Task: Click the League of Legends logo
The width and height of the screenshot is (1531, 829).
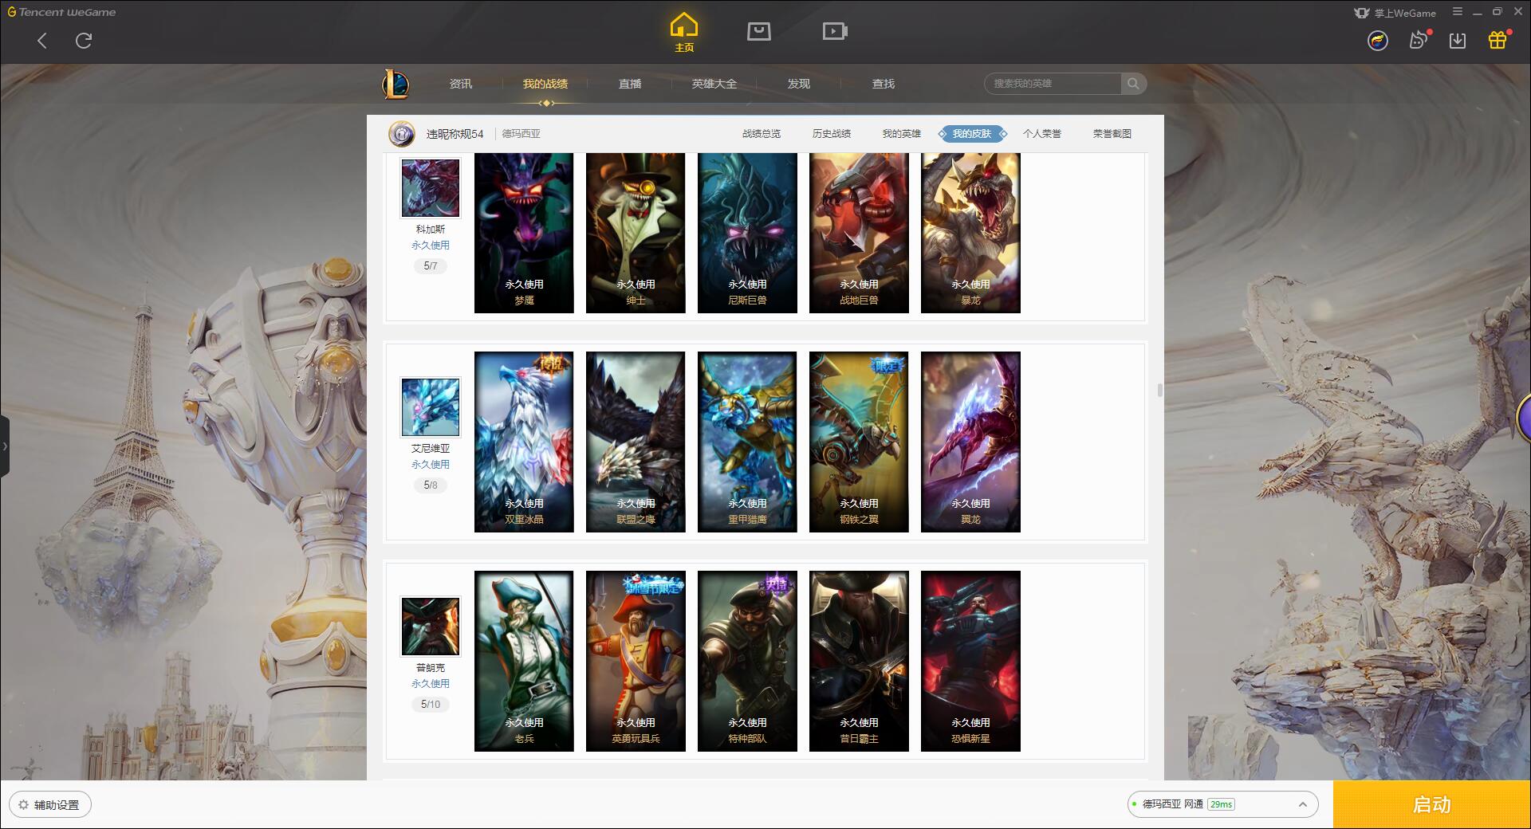Action: click(x=396, y=84)
